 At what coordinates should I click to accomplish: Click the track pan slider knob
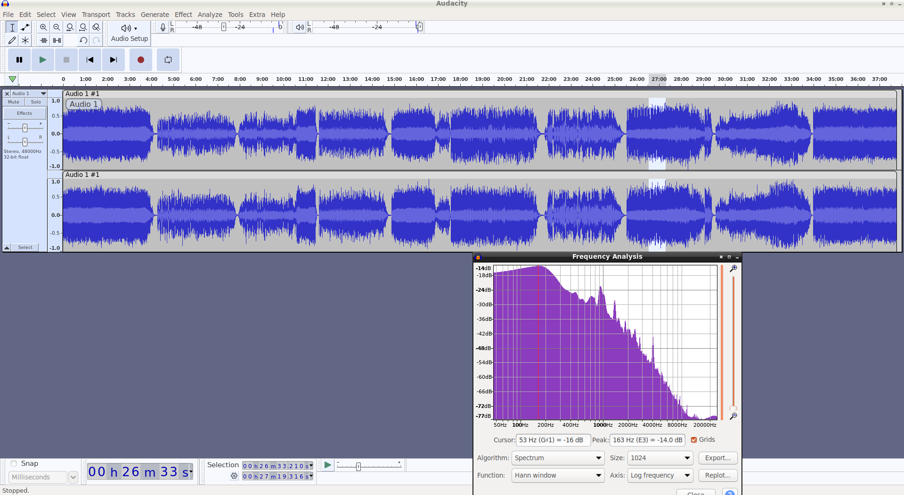pyautogui.click(x=25, y=142)
